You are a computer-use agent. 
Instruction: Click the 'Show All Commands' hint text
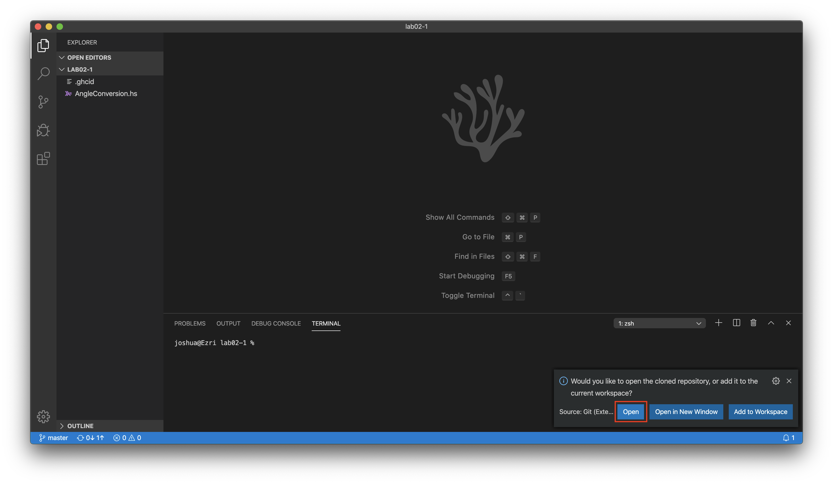pos(460,217)
